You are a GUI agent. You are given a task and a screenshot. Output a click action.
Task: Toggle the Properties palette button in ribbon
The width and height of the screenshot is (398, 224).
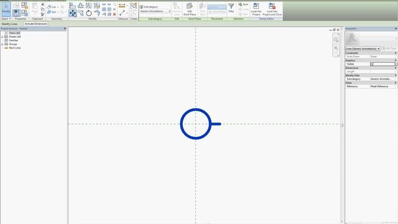point(16,13)
